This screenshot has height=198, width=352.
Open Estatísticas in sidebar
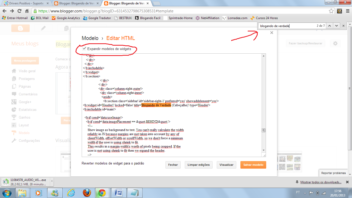click(x=28, y=110)
